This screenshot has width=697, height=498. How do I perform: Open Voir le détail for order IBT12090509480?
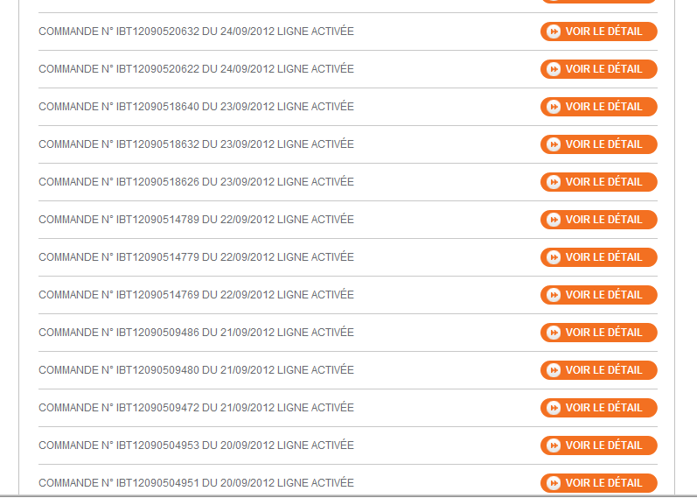599,370
